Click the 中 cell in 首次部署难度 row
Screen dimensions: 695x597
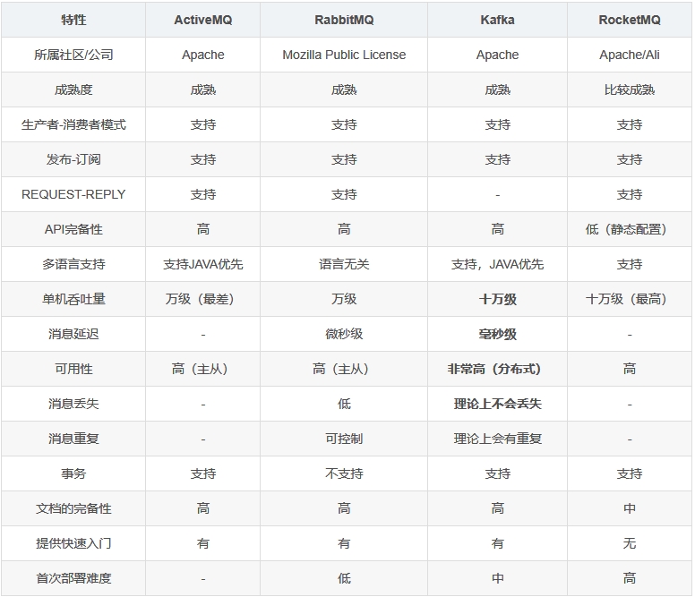click(497, 578)
